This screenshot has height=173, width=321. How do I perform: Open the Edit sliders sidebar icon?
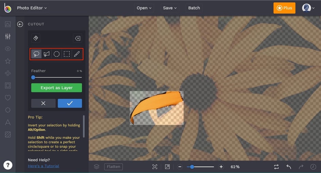pos(8,36)
